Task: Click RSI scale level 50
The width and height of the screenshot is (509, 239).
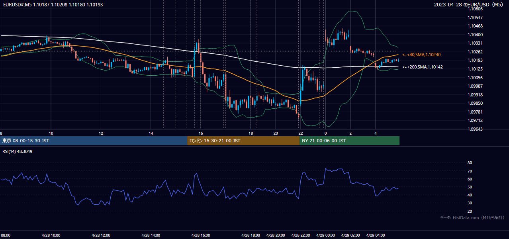Action: click(470, 187)
